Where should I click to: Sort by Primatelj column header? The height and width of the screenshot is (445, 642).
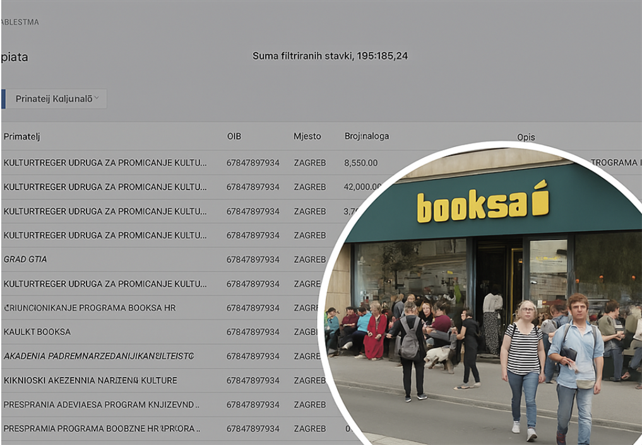pos(21,137)
